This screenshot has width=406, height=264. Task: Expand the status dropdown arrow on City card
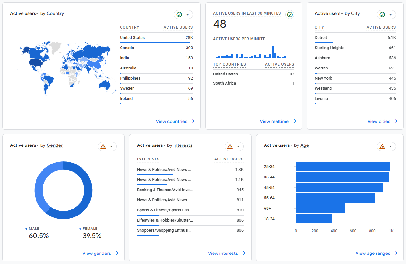point(390,15)
